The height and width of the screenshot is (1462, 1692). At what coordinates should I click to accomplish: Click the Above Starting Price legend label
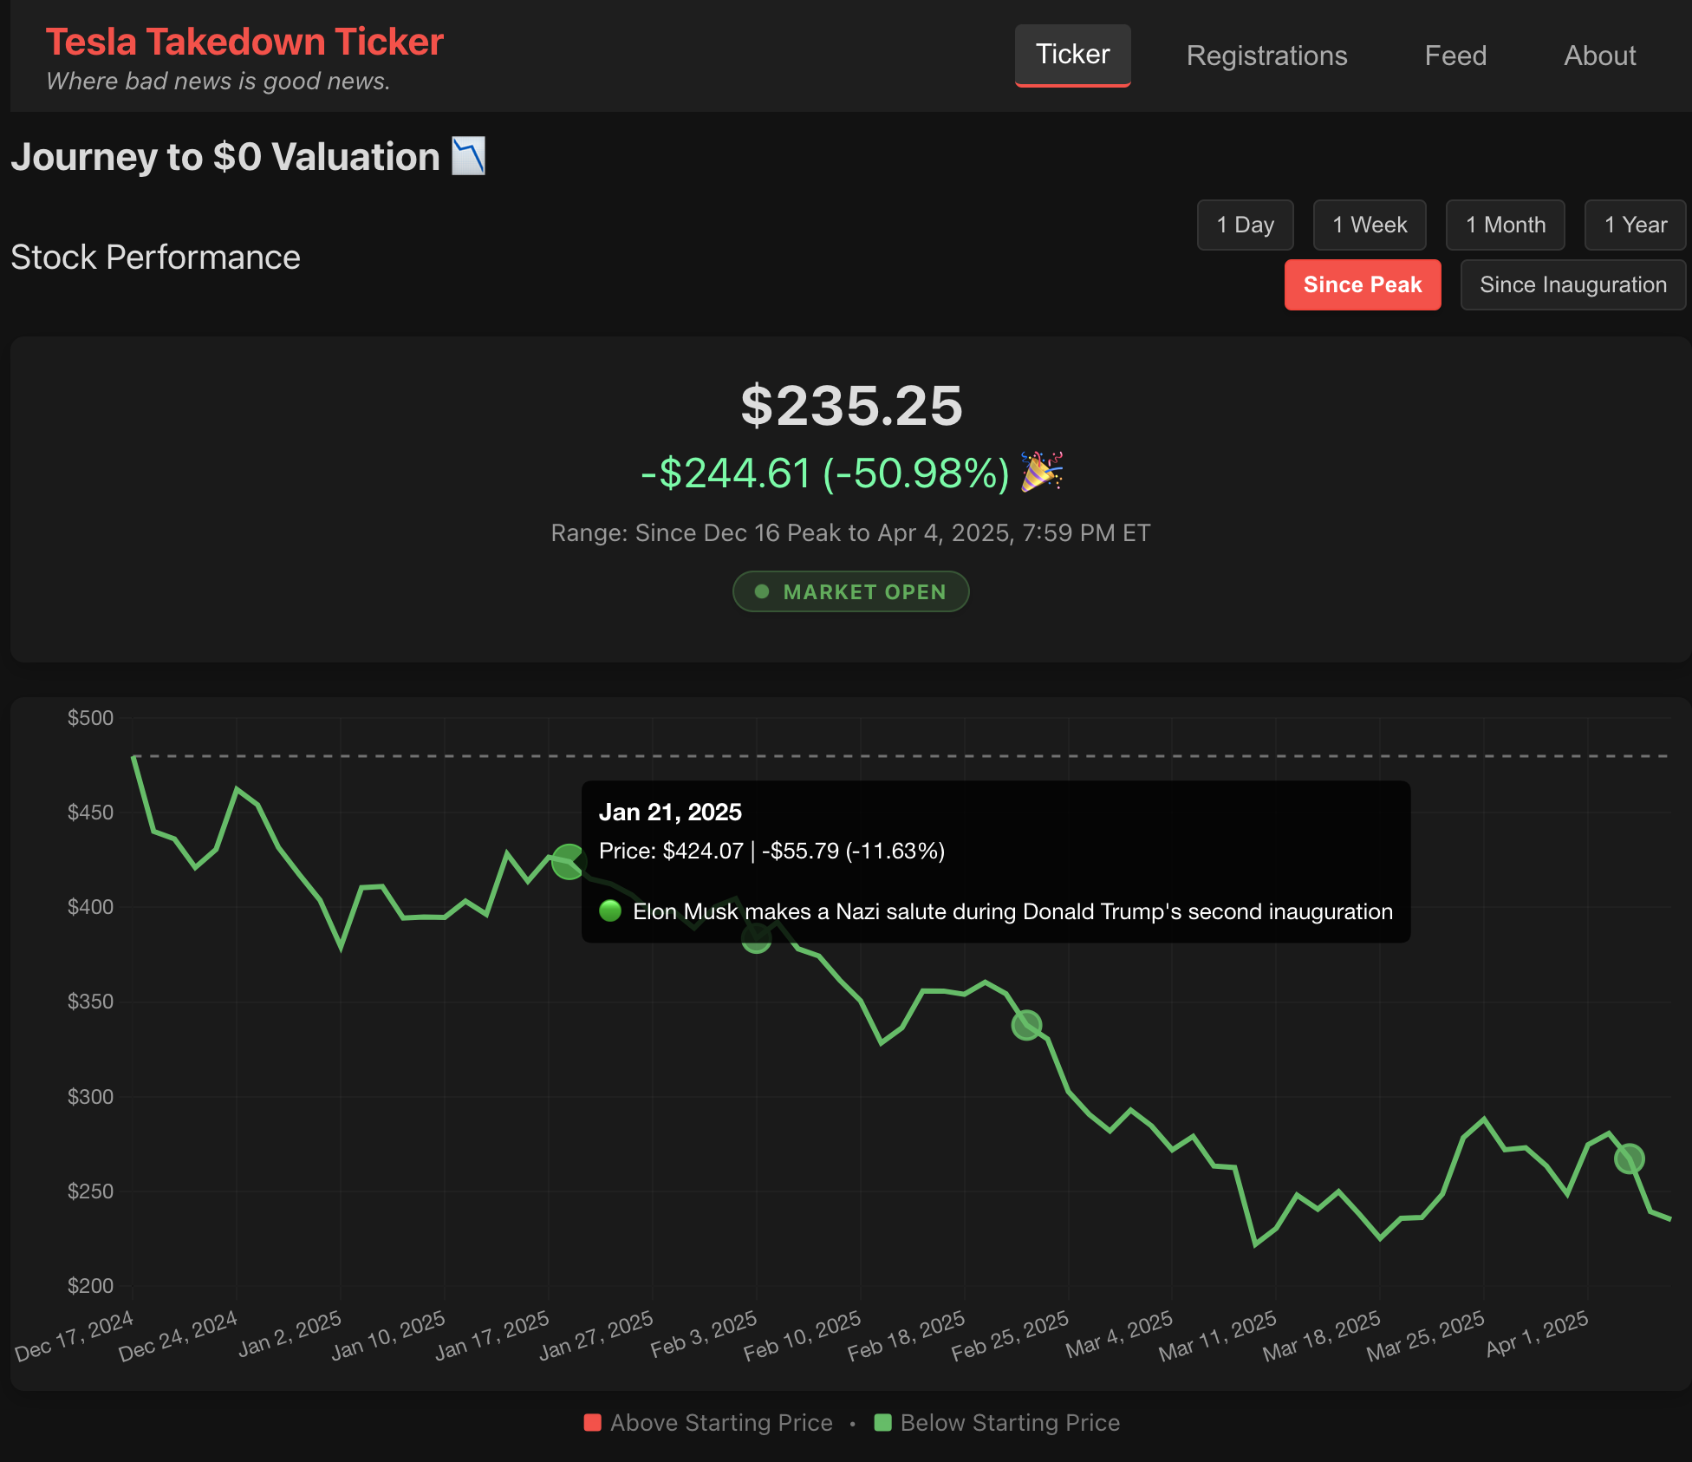click(x=721, y=1422)
